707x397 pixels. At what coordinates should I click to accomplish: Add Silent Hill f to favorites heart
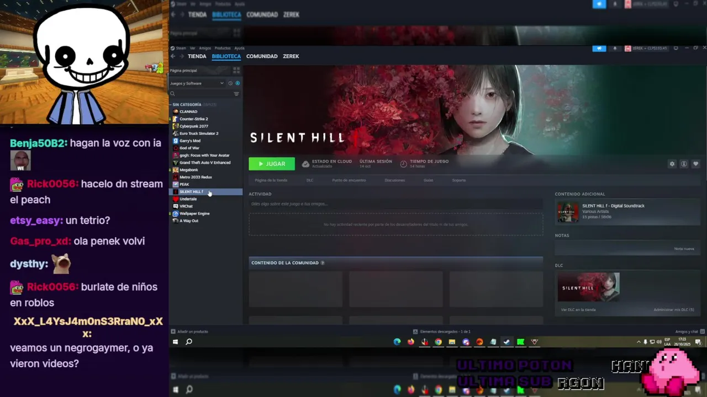pos(695,164)
